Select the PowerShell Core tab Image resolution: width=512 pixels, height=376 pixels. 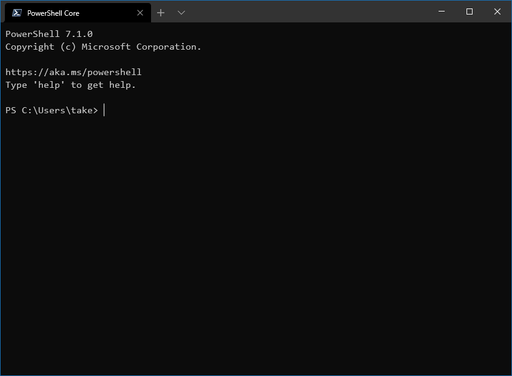tap(78, 13)
